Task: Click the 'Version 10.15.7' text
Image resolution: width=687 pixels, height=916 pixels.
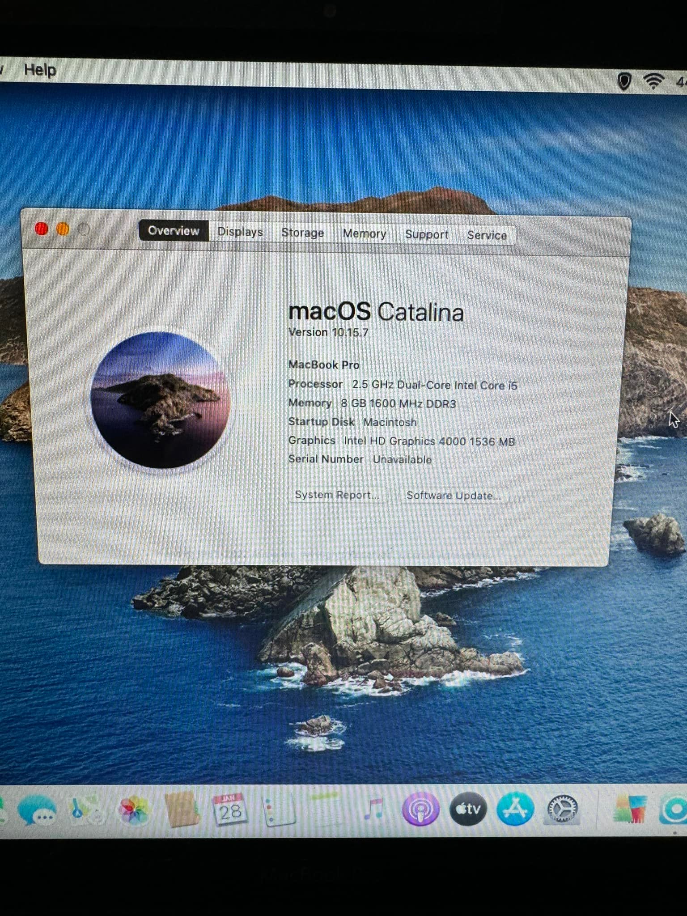Action: [x=328, y=332]
